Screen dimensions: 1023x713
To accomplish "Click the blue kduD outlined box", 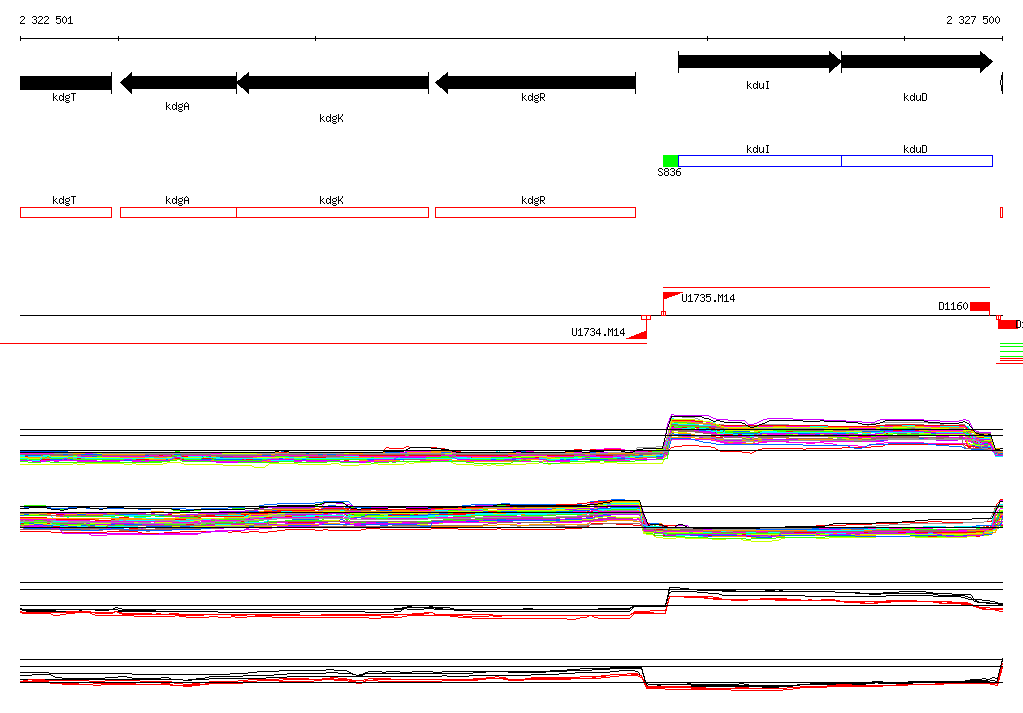I will point(917,161).
